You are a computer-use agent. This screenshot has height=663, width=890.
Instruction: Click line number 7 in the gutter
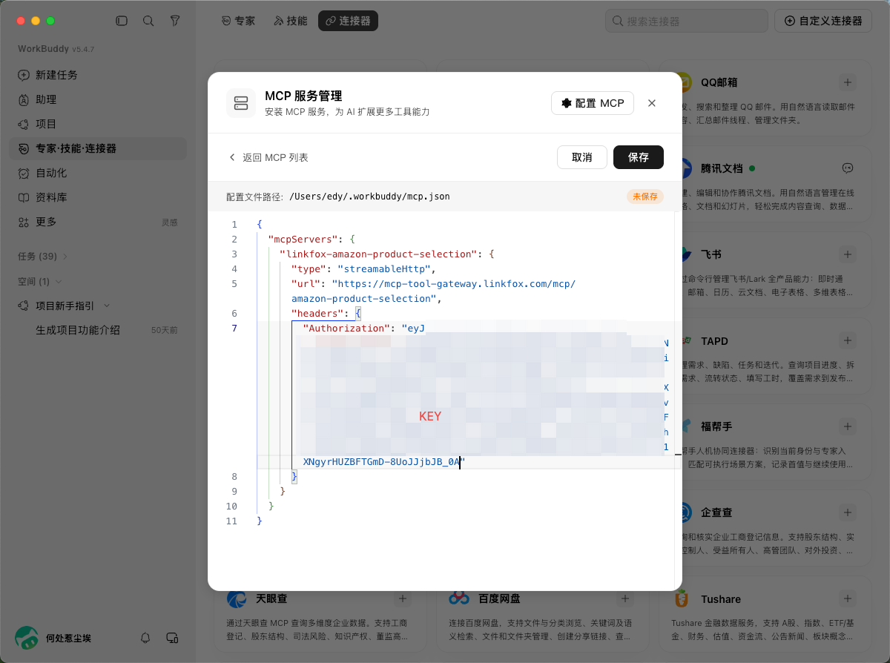(x=234, y=328)
